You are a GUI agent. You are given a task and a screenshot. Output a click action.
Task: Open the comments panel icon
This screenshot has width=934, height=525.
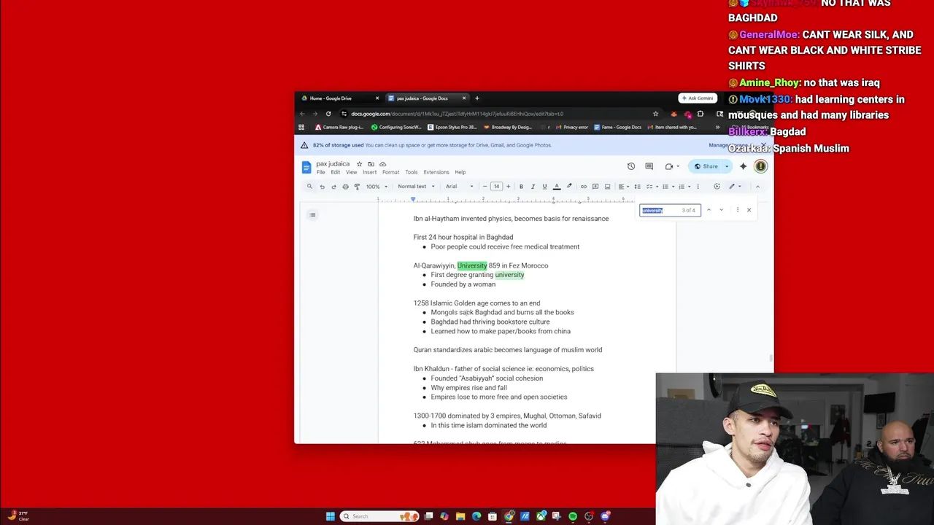[649, 166]
